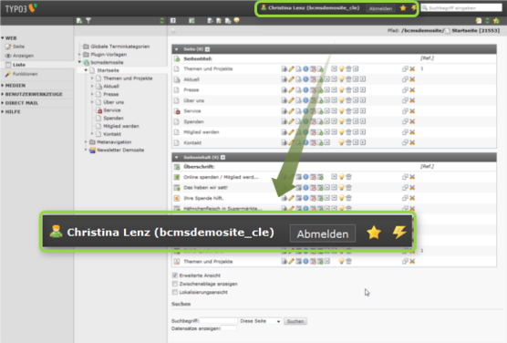
Task: Click the yellow star bookmark icon
Action: (403, 8)
